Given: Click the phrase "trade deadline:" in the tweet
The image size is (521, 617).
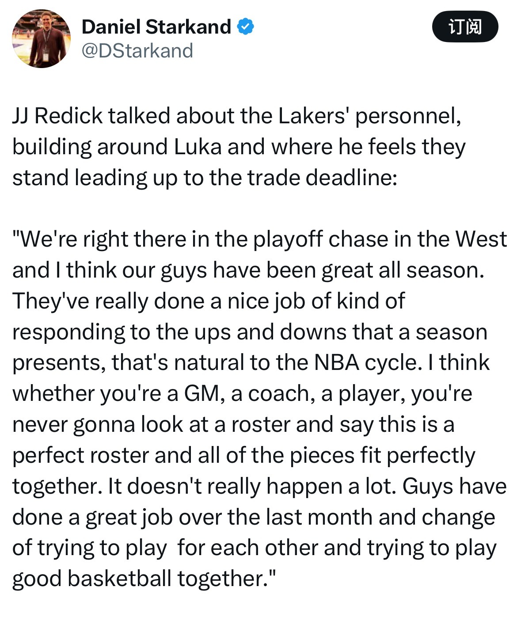Looking at the screenshot, I should coord(322,178).
